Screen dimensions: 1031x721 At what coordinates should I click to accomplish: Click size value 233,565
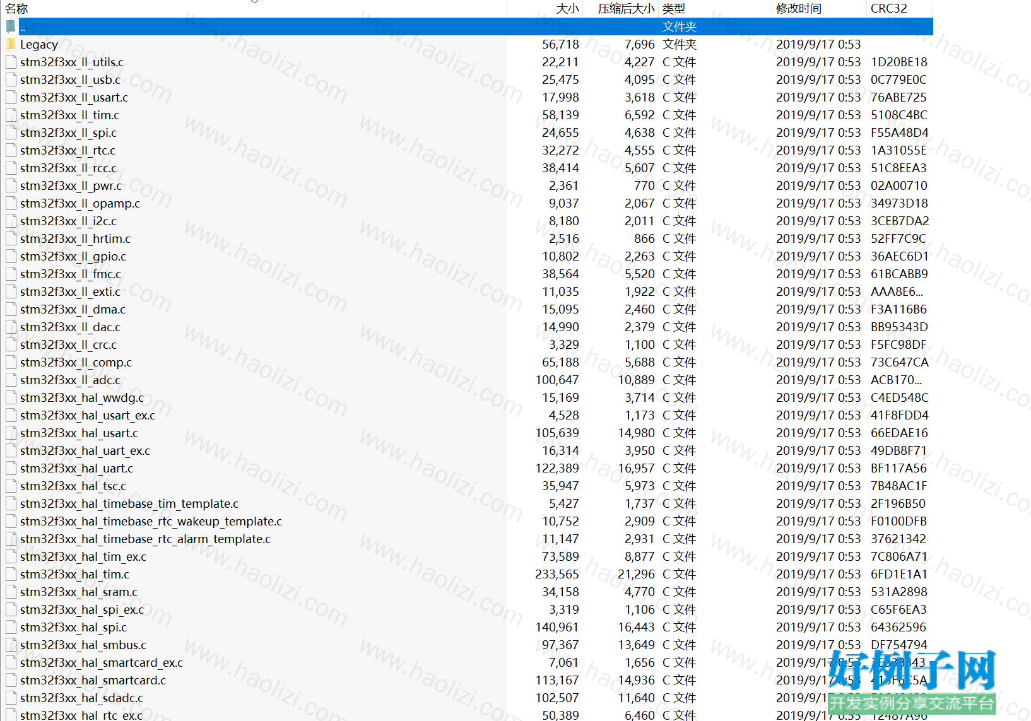coord(557,574)
